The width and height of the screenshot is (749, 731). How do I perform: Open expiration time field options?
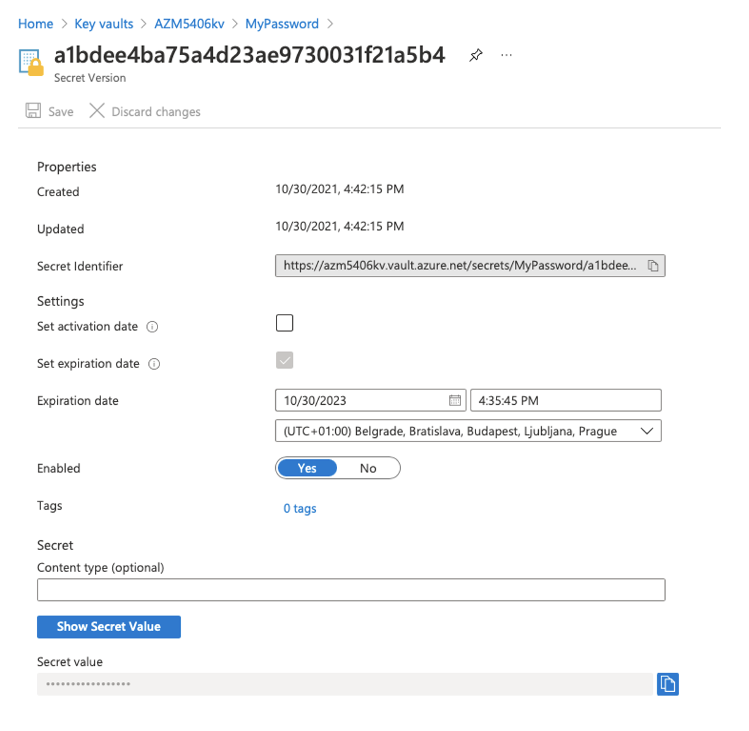click(565, 400)
